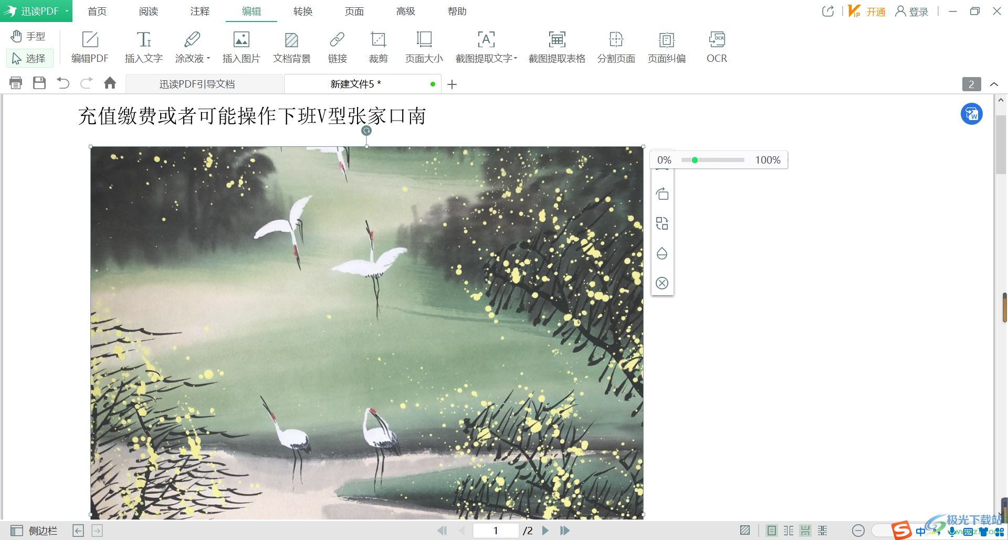Open the 页面大小 page size tool
Screen dimensions: 1008x540
point(424,47)
